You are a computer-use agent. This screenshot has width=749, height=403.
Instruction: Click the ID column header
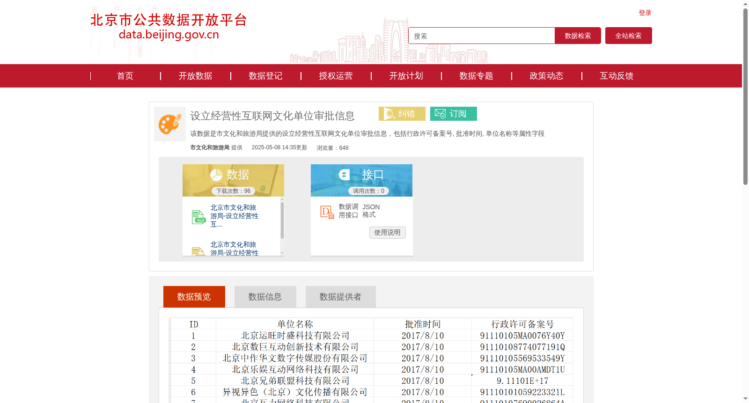point(193,324)
